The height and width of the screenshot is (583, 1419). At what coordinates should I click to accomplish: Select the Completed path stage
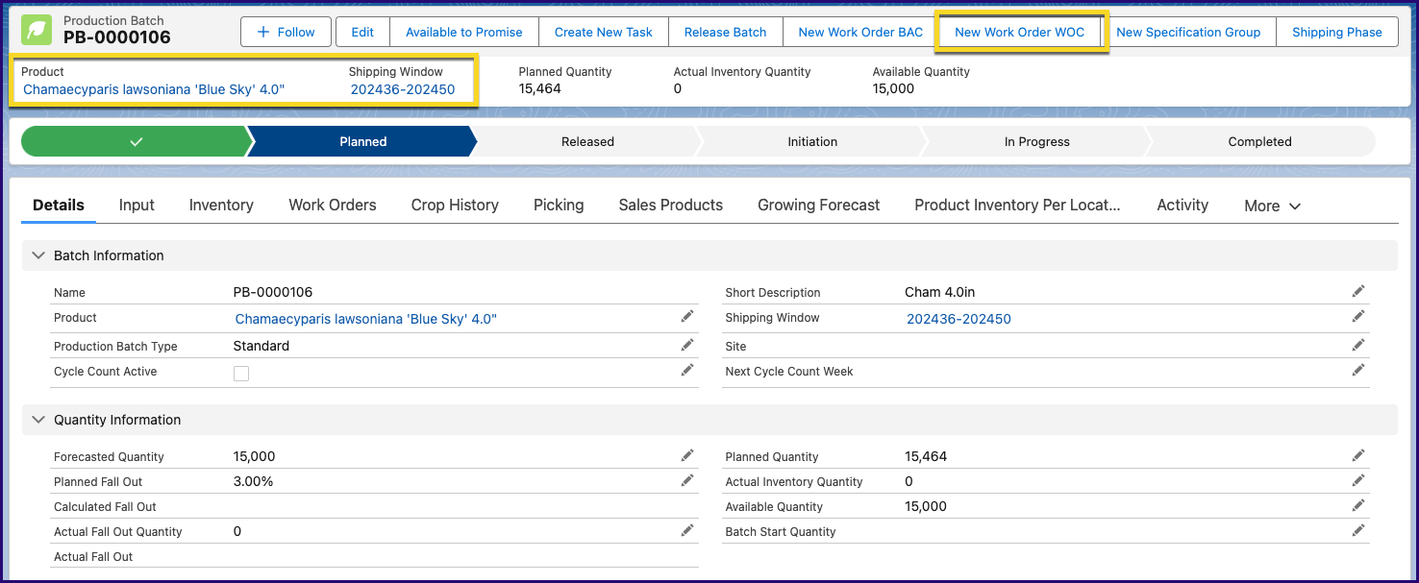1259,141
